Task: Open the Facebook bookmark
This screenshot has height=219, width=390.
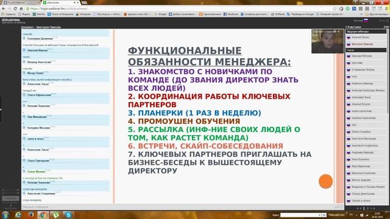Action: coord(231,14)
